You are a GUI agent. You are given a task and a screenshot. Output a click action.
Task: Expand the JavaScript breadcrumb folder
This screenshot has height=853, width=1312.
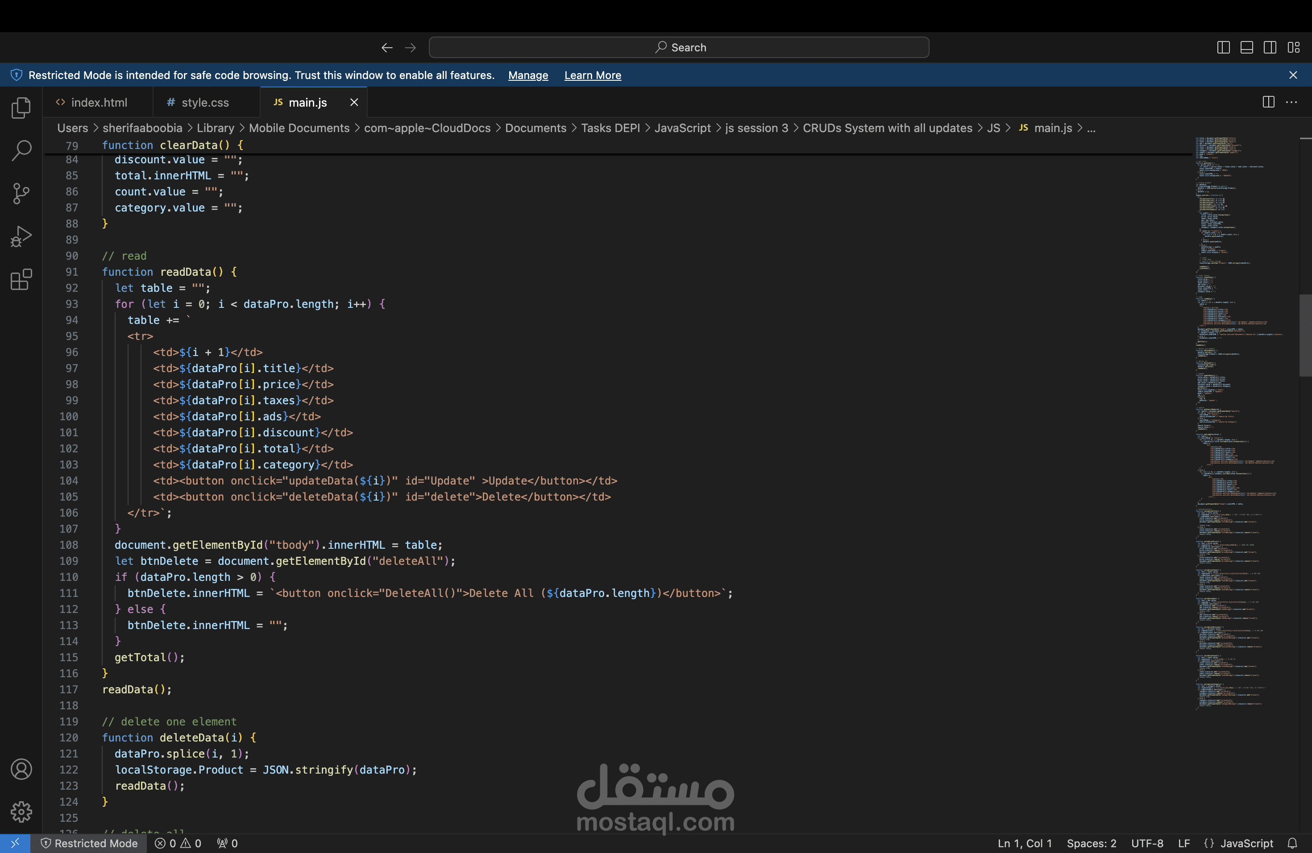tap(682, 128)
